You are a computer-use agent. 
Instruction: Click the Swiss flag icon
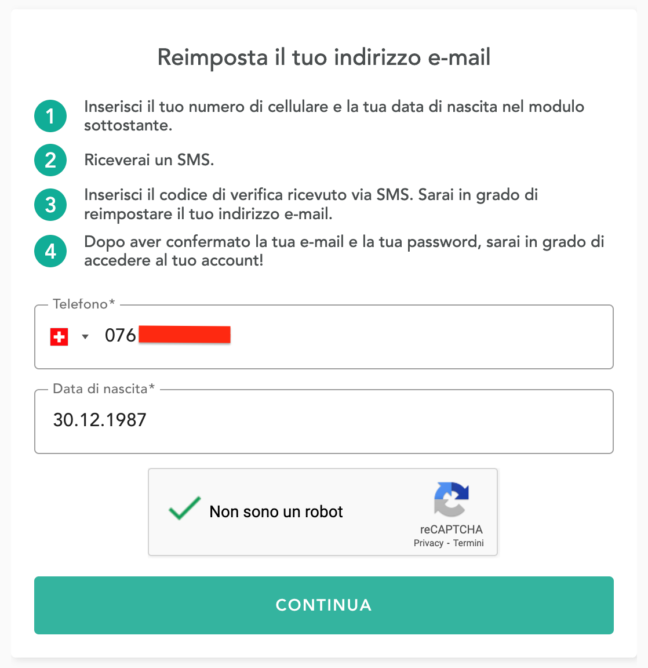tap(59, 337)
